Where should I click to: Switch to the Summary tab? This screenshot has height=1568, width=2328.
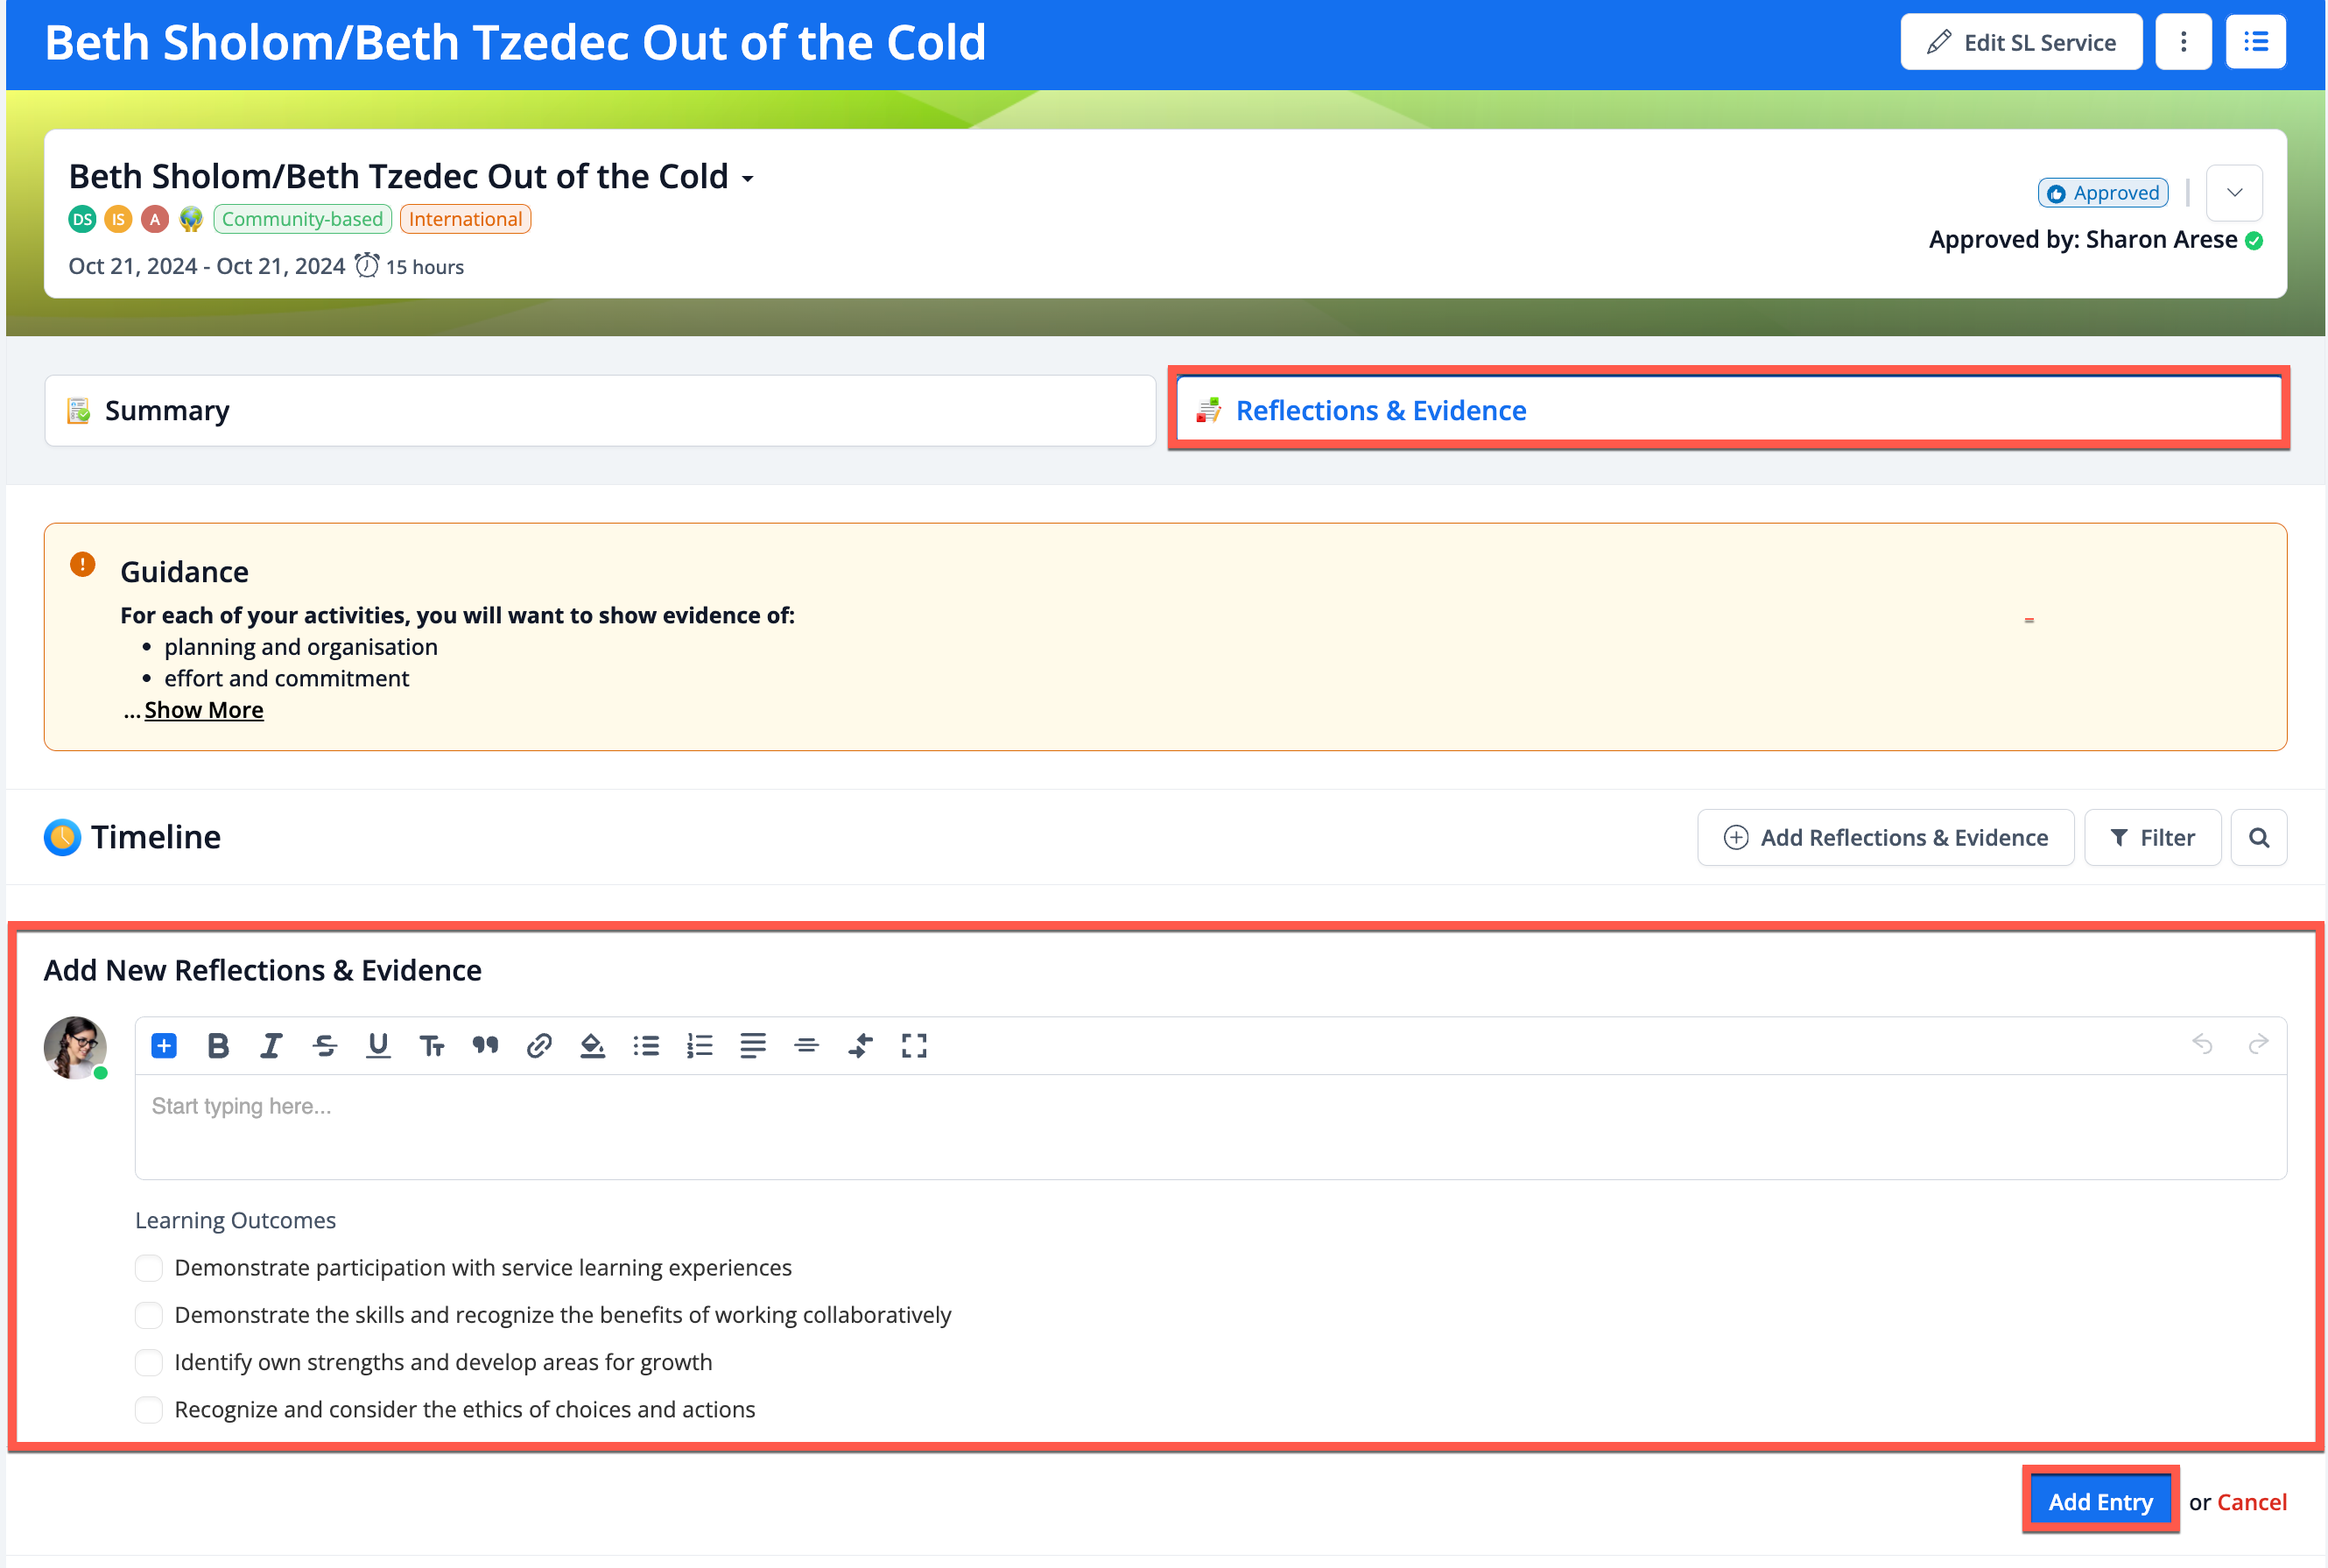600,411
